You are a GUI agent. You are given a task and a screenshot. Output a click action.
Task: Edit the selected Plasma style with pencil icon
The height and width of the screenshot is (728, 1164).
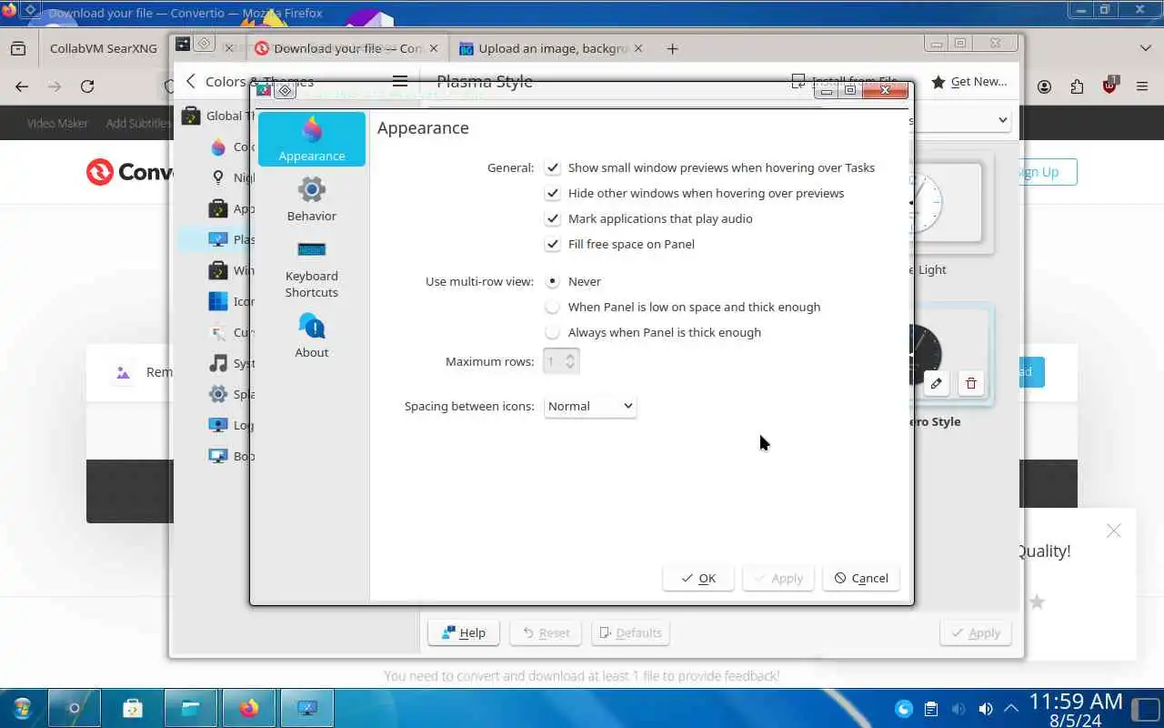[937, 383]
